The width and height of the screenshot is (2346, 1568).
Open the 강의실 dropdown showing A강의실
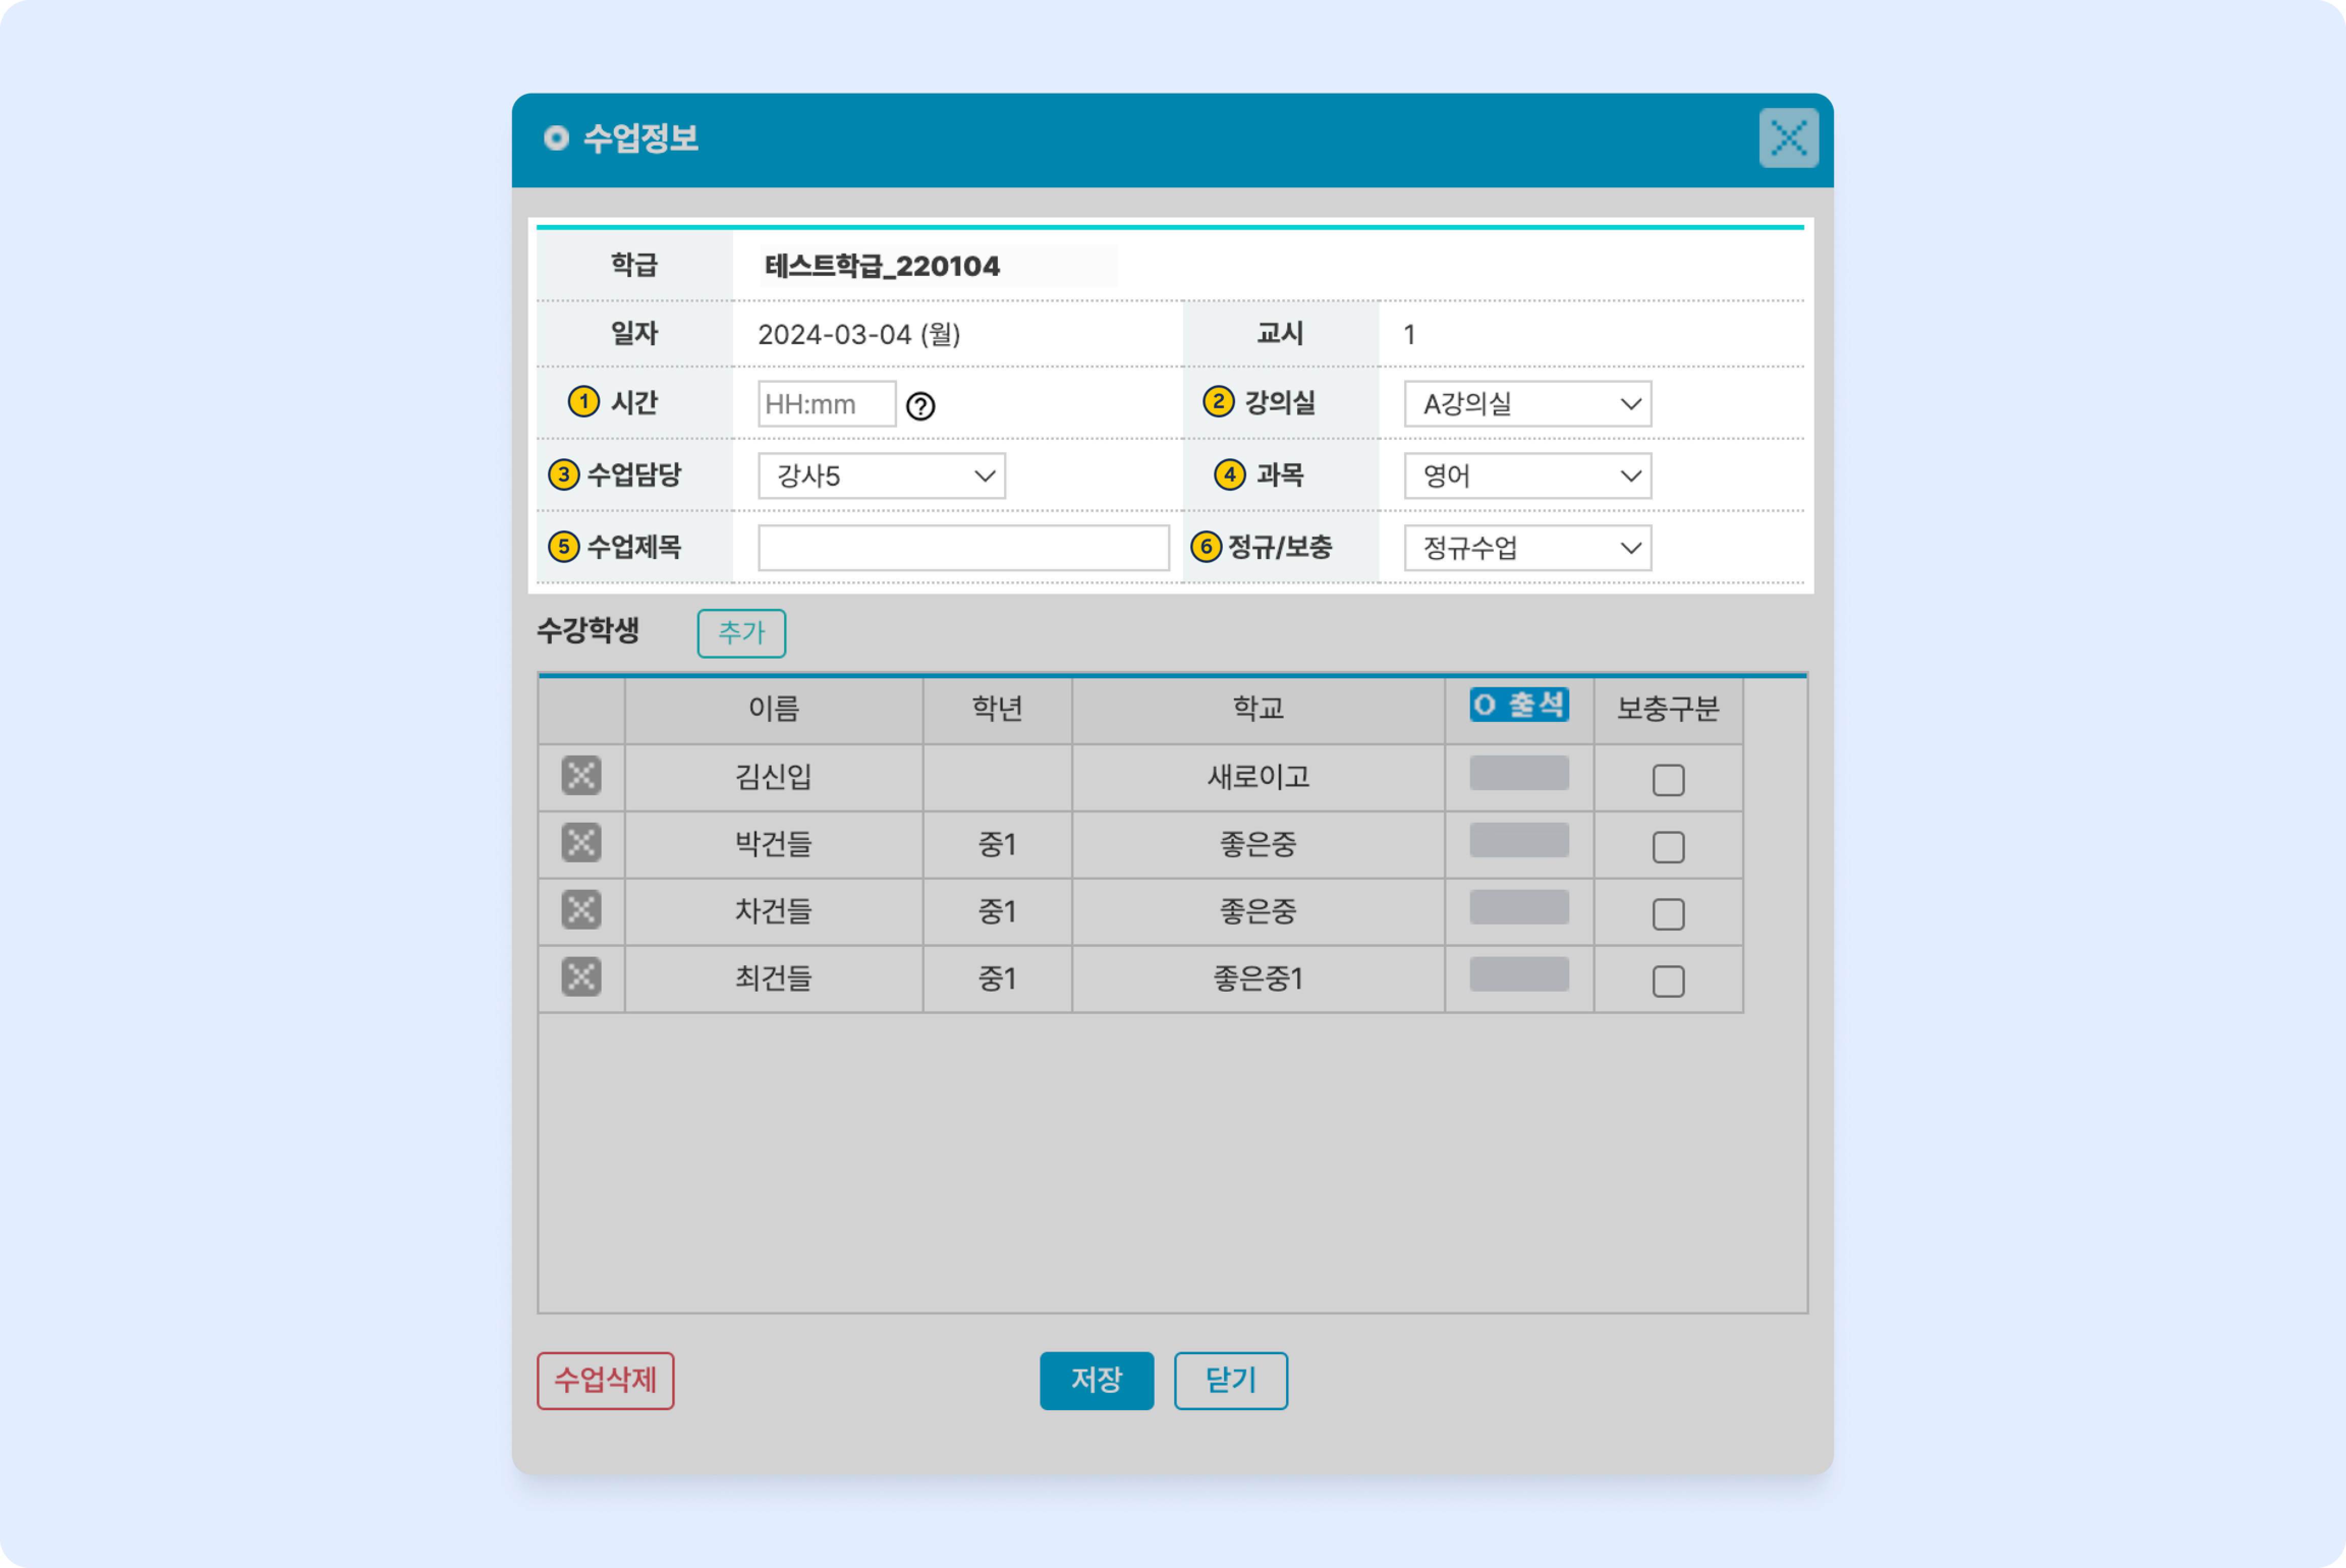[1527, 404]
